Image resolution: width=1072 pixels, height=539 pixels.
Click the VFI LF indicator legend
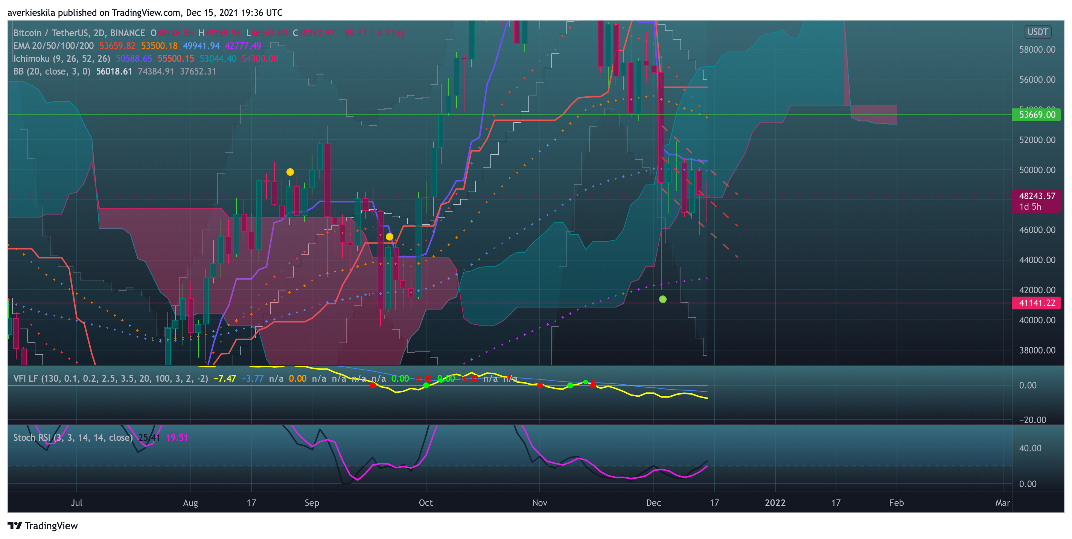point(110,379)
